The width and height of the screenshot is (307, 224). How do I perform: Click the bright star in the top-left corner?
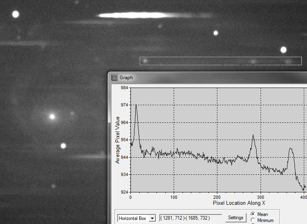(x=16, y=14)
